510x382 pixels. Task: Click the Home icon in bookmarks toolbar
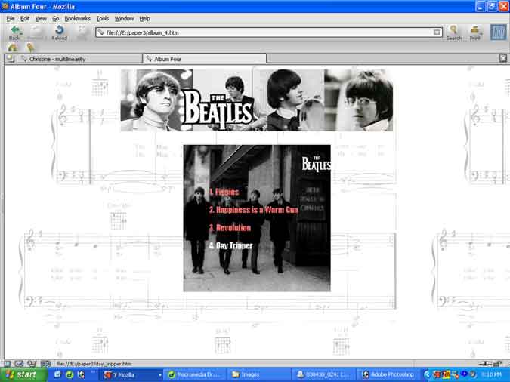pyautogui.click(x=13, y=48)
